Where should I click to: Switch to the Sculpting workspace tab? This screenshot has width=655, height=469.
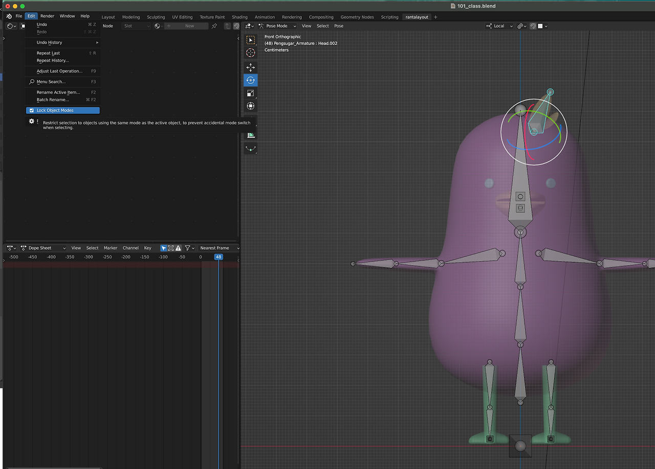156,17
